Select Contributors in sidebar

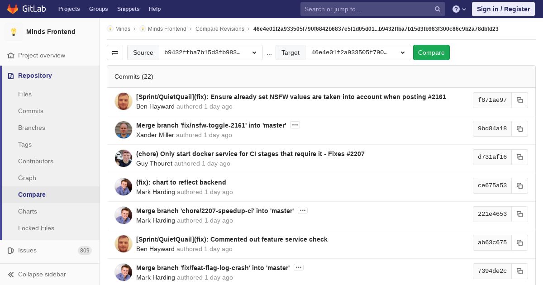coord(50,161)
